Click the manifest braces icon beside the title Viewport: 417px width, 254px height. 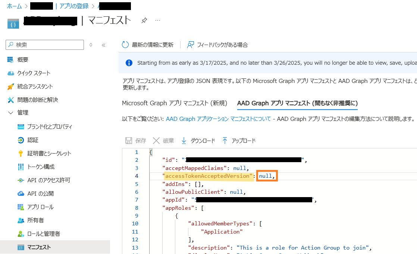coord(13,23)
